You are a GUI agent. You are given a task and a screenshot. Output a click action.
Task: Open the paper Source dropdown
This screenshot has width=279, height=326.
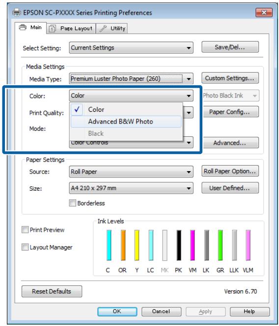click(x=131, y=172)
